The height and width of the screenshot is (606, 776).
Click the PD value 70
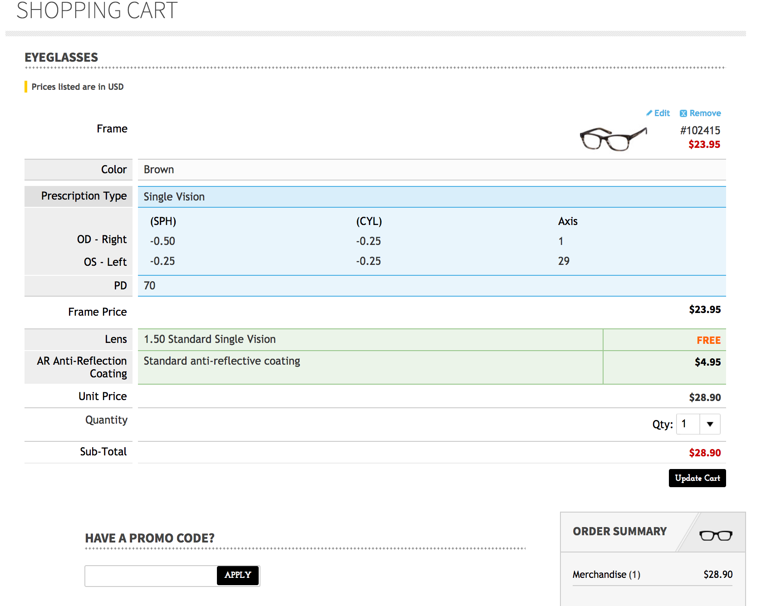pyautogui.click(x=149, y=286)
